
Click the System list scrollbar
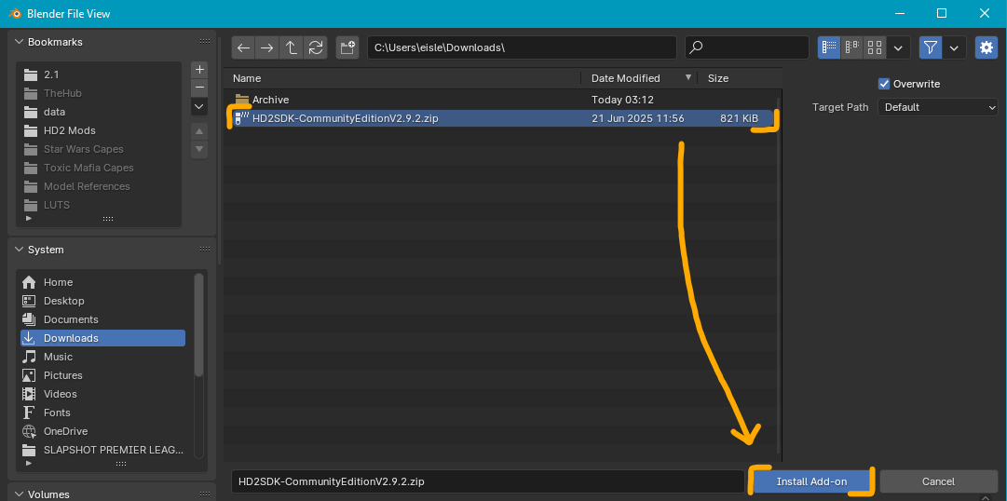pyautogui.click(x=198, y=324)
